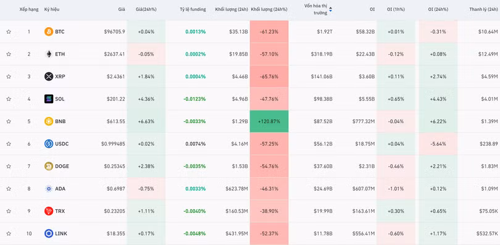Click ADA OI 1h change -1.01%
Image resolution: width=500 pixels, height=245 pixels.
click(396, 189)
